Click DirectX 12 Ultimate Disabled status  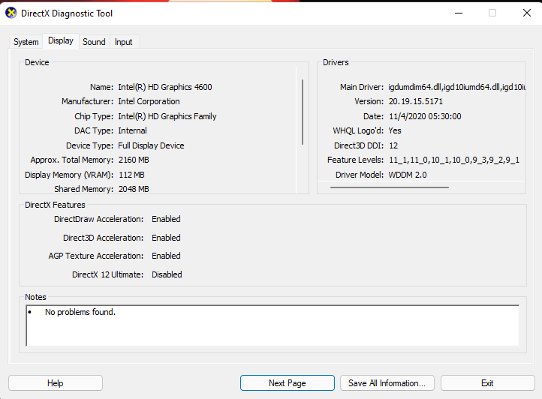pos(167,274)
